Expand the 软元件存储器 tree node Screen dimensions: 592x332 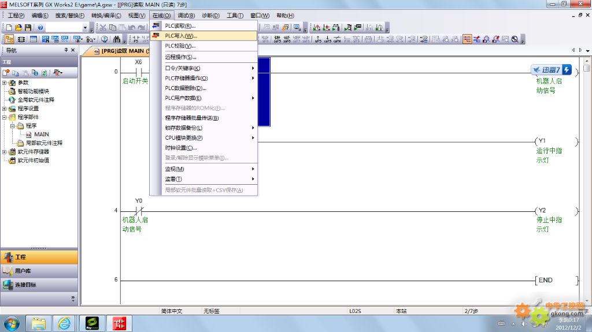coord(5,152)
